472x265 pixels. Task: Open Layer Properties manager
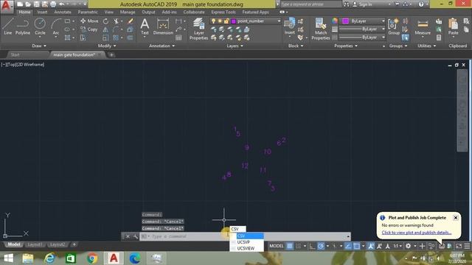[198, 29]
